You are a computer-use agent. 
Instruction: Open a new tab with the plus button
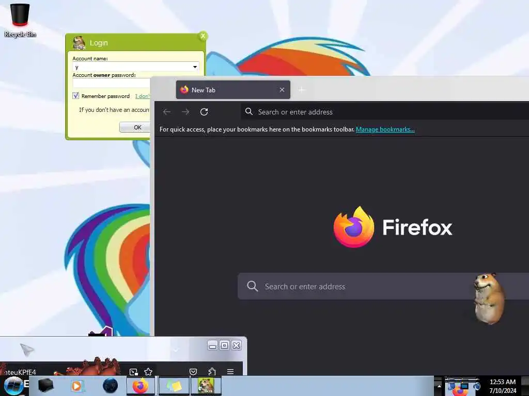point(302,90)
